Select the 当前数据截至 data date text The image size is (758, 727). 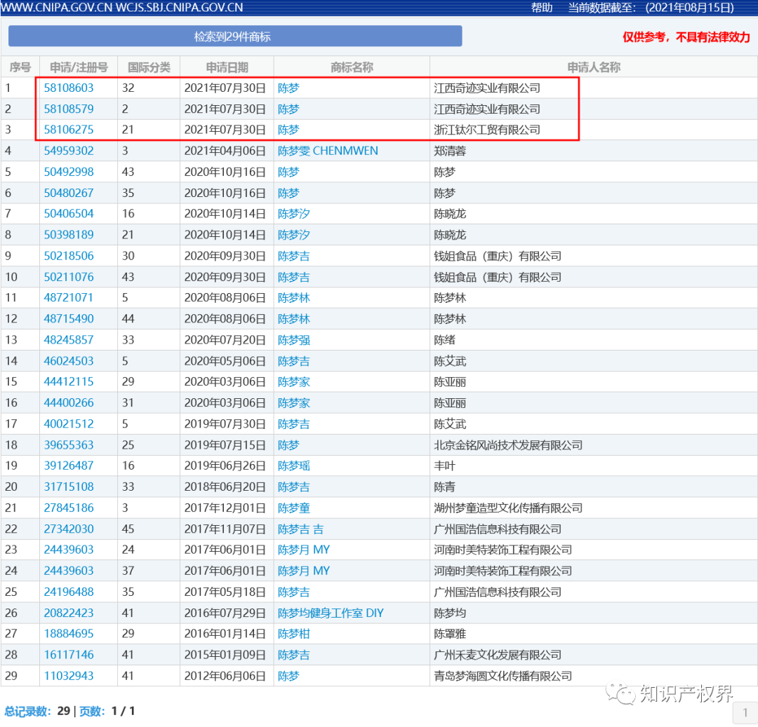pos(651,8)
